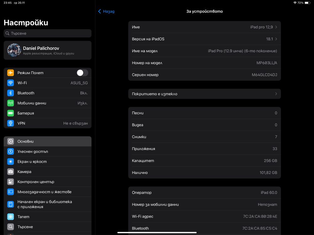
Task: Tap the VPN globe icon
Action: click(x=11, y=123)
